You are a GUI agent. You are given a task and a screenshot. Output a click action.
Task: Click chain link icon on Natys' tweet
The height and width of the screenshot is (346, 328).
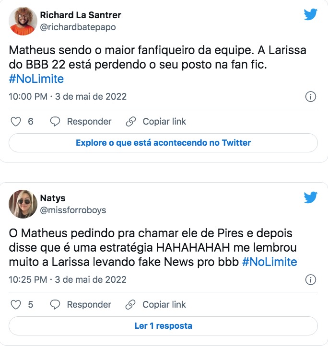tap(131, 304)
